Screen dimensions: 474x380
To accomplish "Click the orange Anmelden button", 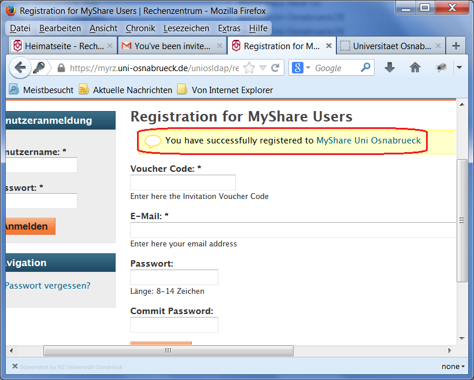I will 30,226.
